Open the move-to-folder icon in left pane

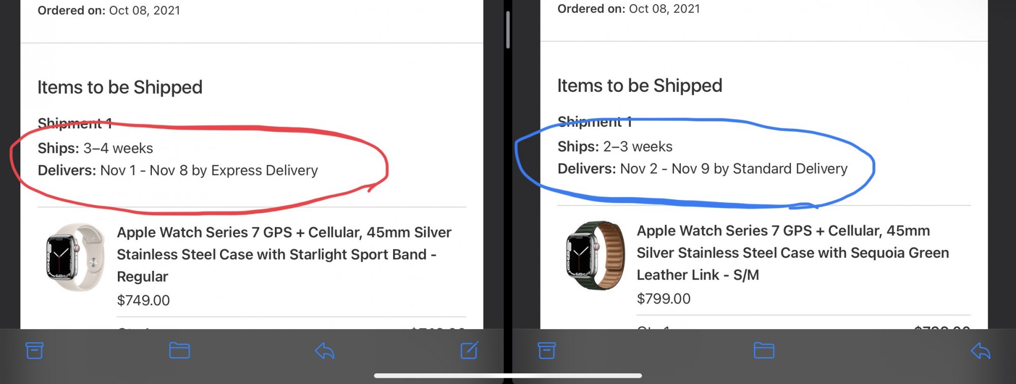tap(179, 351)
